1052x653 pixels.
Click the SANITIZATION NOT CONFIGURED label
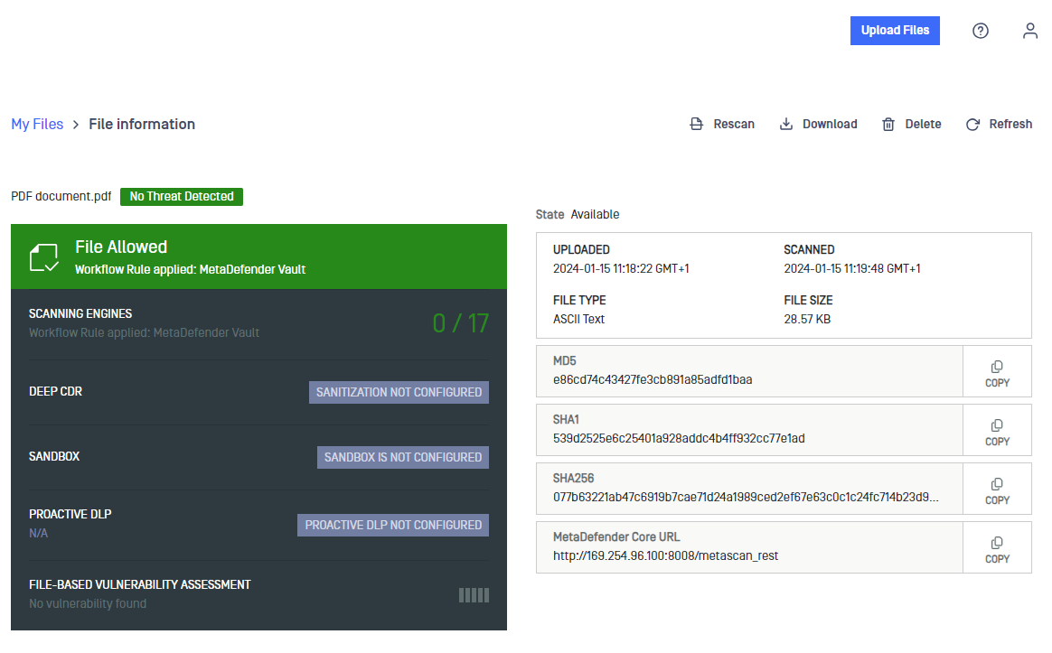pyautogui.click(x=399, y=392)
